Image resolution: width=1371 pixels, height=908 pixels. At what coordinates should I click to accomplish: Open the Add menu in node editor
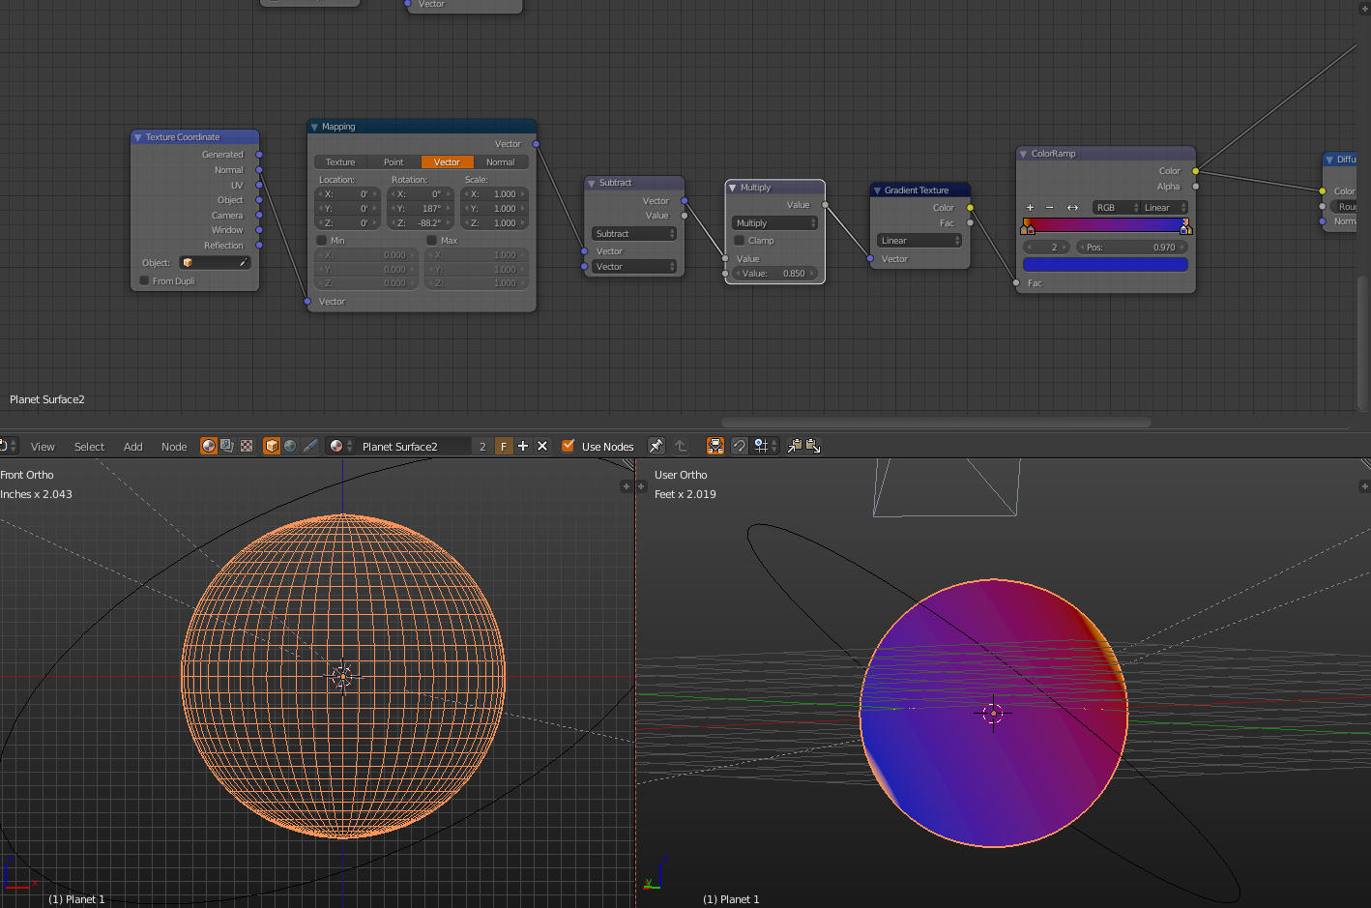click(132, 446)
